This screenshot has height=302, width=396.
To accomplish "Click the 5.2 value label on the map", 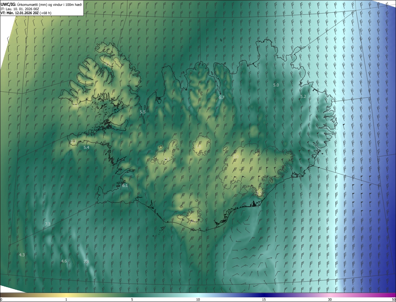I will [303, 97].
